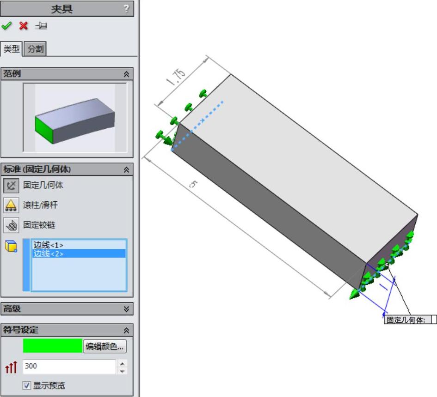Switch to the 分割 tab
The height and width of the screenshot is (397, 437).
click(x=36, y=49)
